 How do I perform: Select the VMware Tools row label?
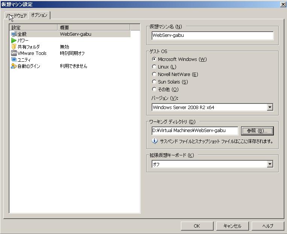pyautogui.click(x=32, y=53)
